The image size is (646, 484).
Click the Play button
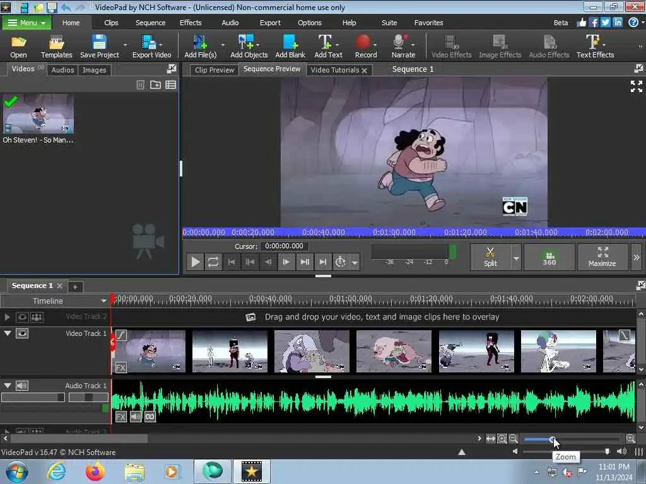point(196,262)
